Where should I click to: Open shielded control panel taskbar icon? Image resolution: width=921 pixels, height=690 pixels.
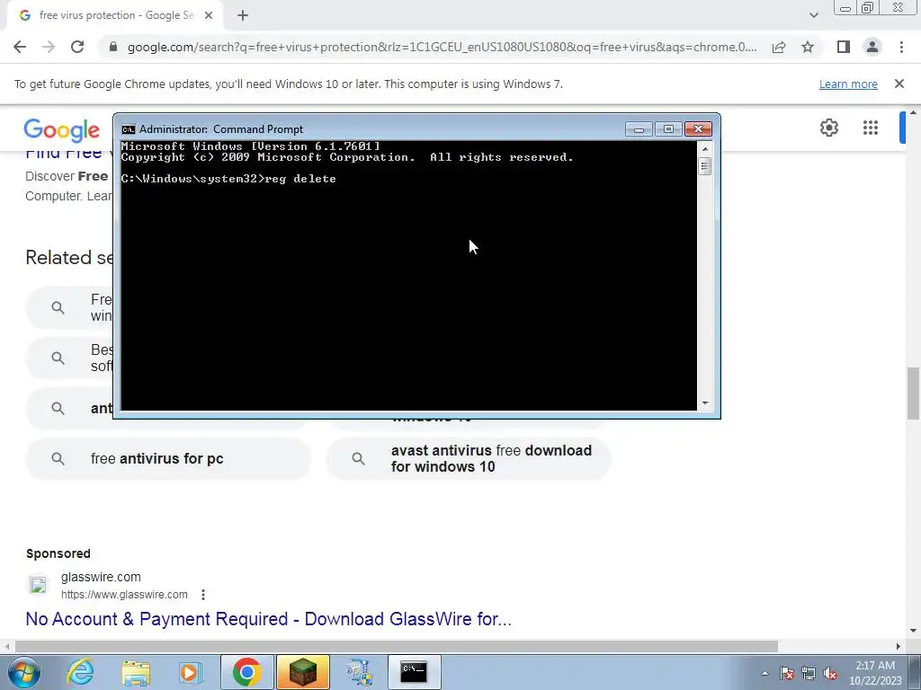click(359, 672)
